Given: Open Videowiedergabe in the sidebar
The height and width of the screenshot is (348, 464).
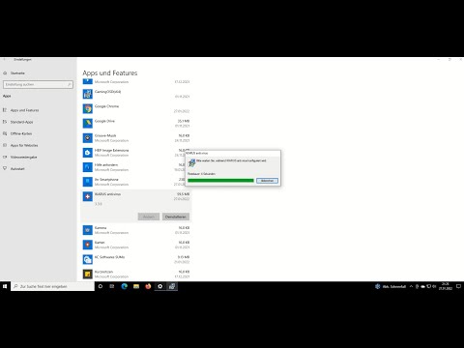Looking at the screenshot, I should (x=23, y=158).
